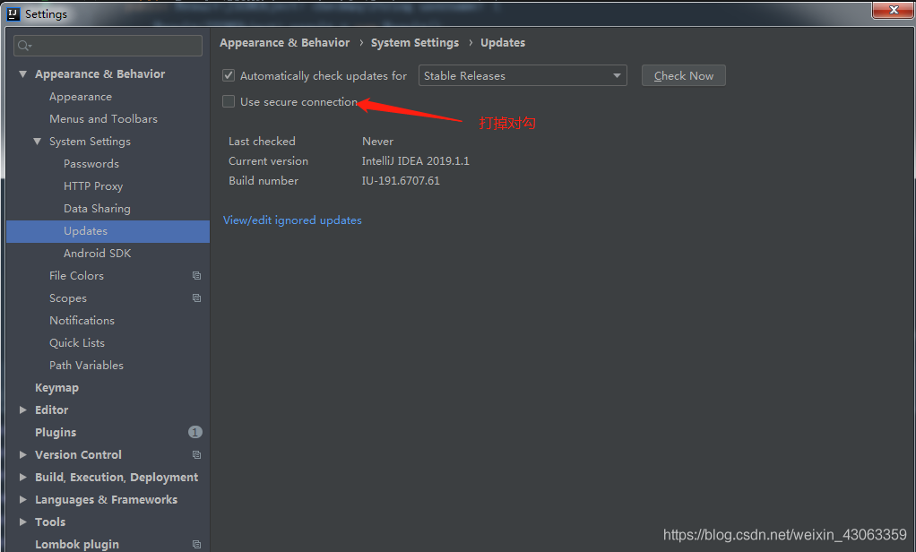Select the highlighted Updates tree item
Viewport: 916px width, 552px height.
[x=108, y=231]
